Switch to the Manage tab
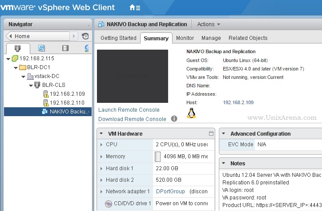This screenshot has height=211, width=322. point(211,38)
